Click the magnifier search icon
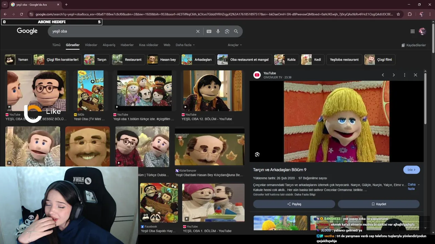This screenshot has width=435, height=244. pyautogui.click(x=236, y=31)
